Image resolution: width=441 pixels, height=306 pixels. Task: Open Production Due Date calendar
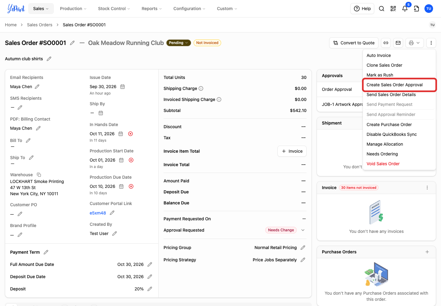[121, 186]
